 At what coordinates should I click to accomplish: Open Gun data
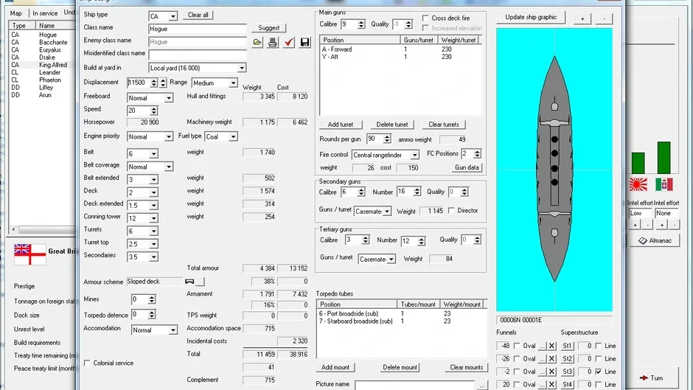point(467,167)
